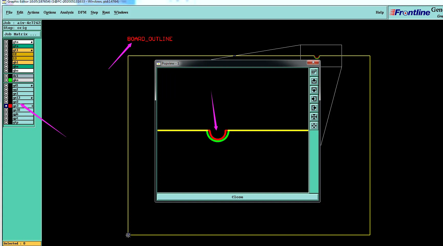This screenshot has height=246, width=443.
Task: Toggle display of the gto layer
Action: click(6, 42)
